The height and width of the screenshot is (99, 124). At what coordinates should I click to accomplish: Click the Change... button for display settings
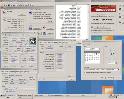[x=50, y=21]
